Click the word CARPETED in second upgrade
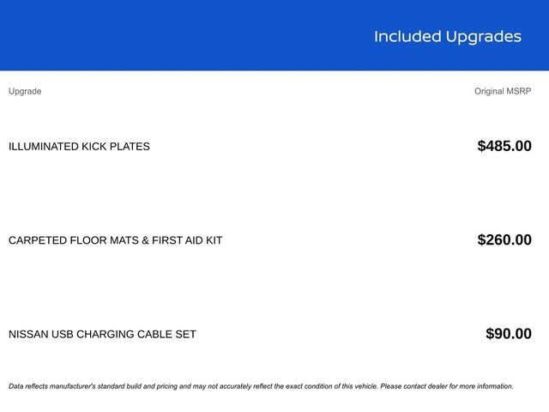This screenshot has width=549, height=412. pos(35,240)
